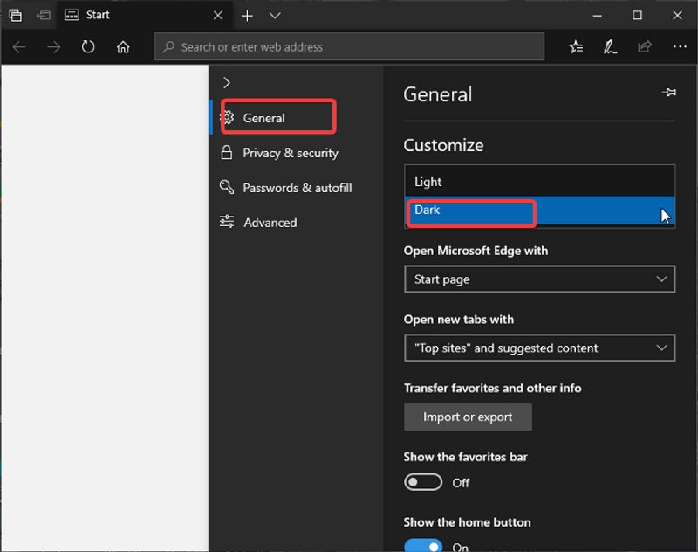
Task: Click the Import or export button
Action: point(468,417)
